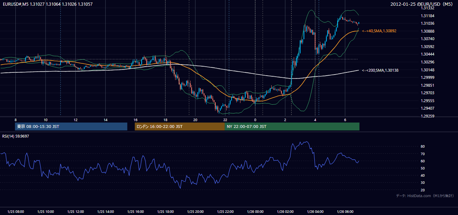Click the bottom time label 1/25 18:00

pyautogui.click(x=165, y=212)
